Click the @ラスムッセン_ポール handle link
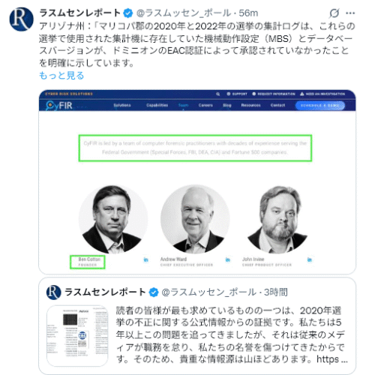This screenshot has height=375, width=366. click(184, 13)
